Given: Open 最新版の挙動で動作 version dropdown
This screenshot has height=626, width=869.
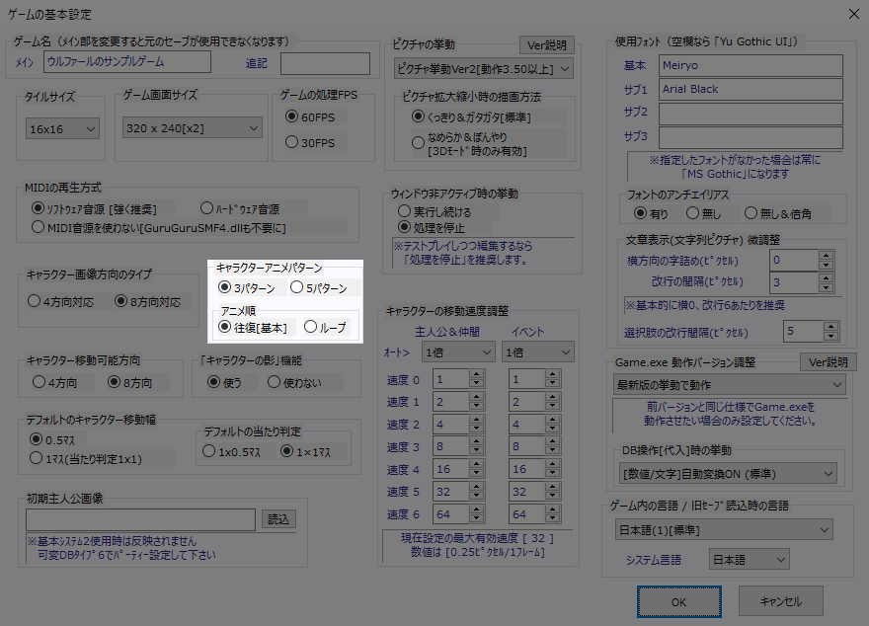Looking at the screenshot, I should pyautogui.click(x=730, y=384).
